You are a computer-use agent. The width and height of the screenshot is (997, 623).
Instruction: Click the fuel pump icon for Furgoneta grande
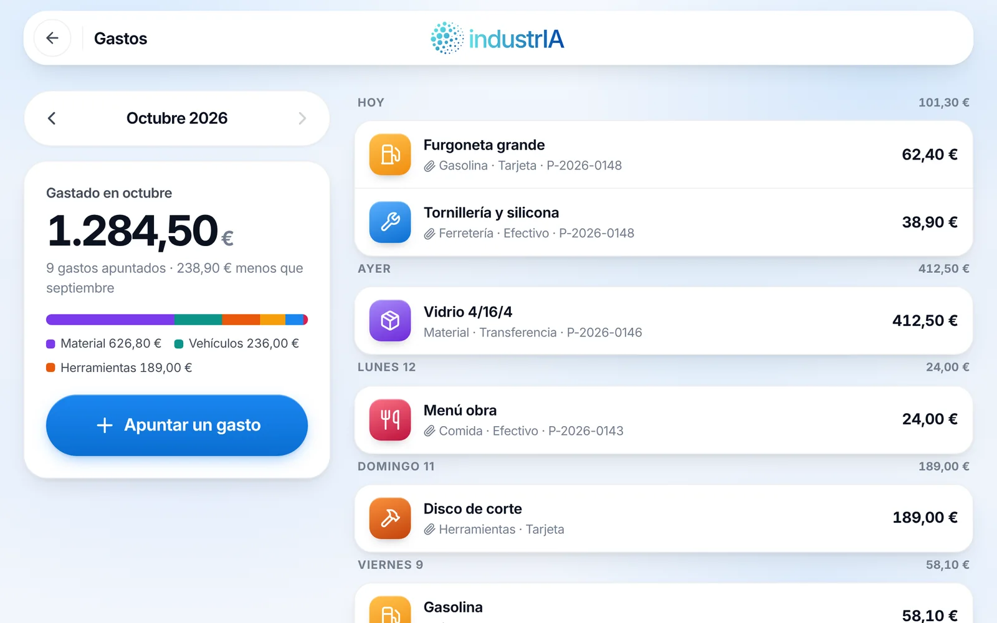390,155
